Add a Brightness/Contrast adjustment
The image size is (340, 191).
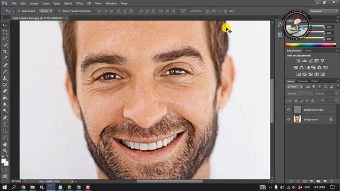pyautogui.click(x=299, y=61)
